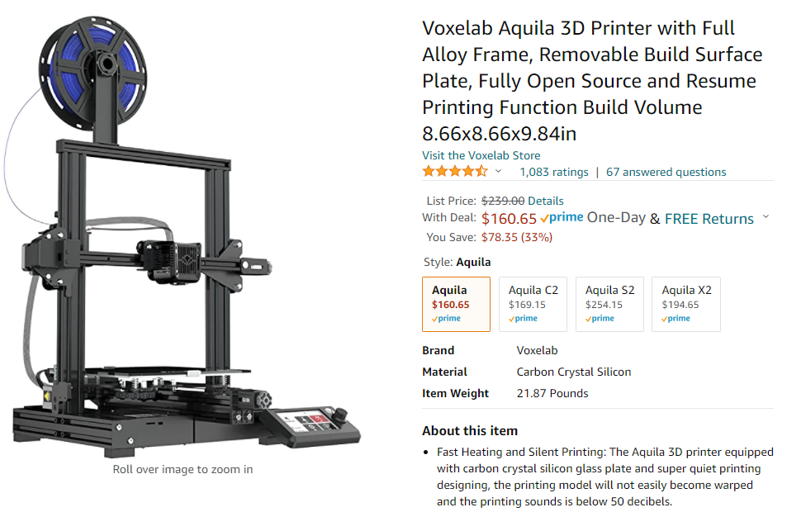Expand the chevron after FREE Returns
Screen dimensions: 787x512
(766, 217)
